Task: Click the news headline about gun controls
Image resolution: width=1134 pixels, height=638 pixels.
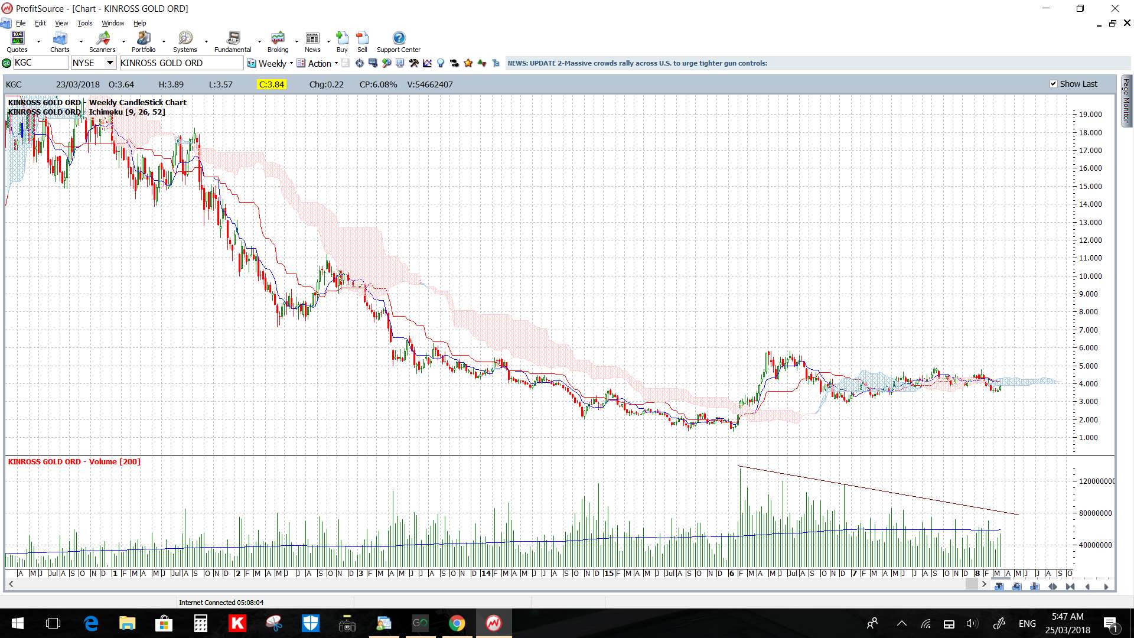Action: [x=637, y=63]
